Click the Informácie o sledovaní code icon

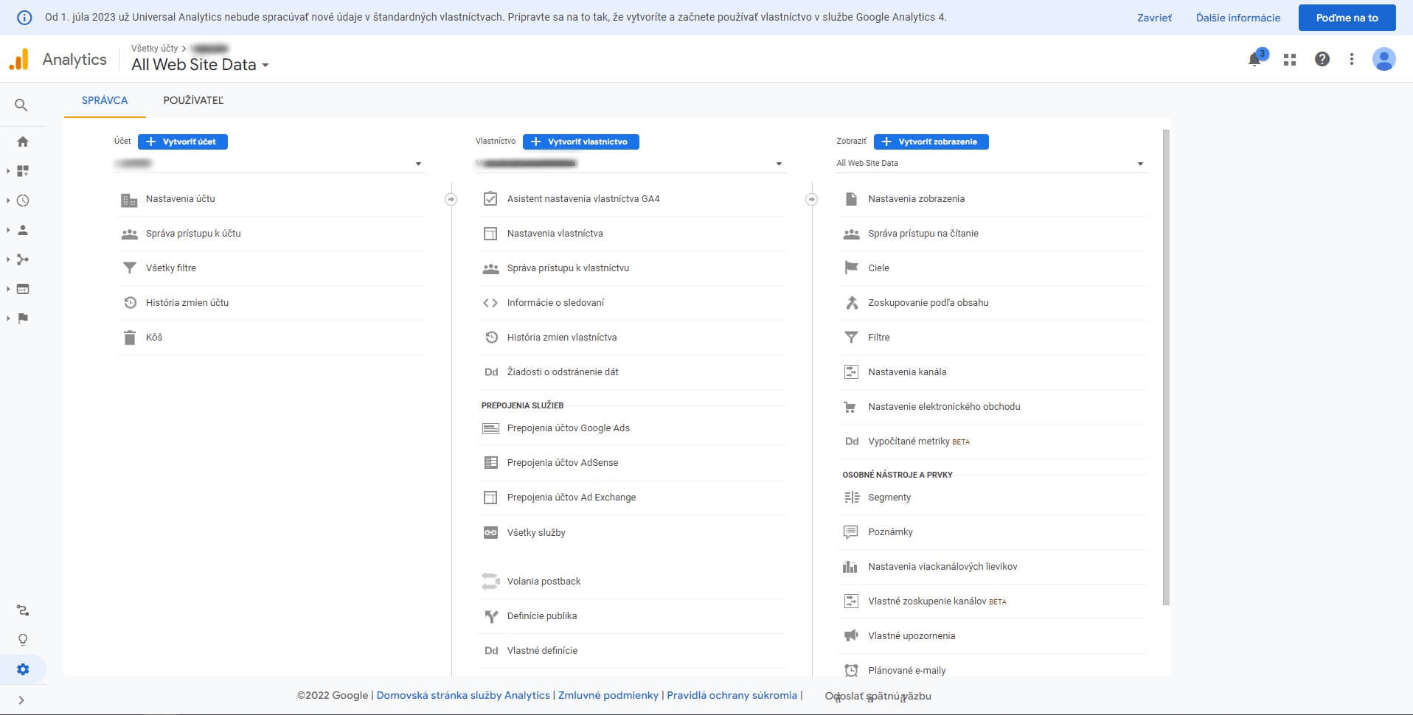click(490, 303)
